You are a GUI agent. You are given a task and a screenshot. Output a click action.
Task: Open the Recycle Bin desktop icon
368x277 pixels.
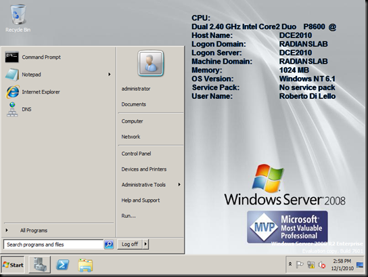[18, 18]
